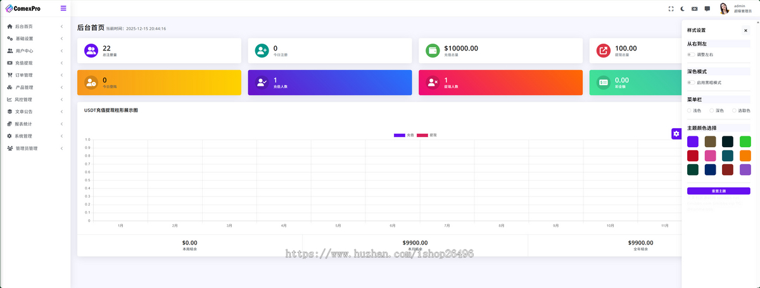Expand the 后台首页 chevron arrow

pos(61,27)
